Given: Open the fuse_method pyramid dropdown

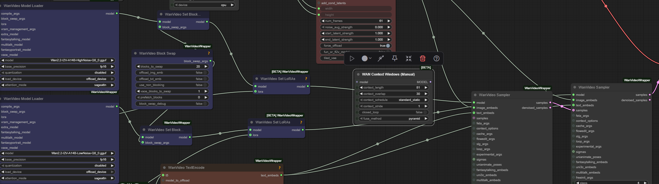Looking at the screenshot, I should [x=394, y=119].
